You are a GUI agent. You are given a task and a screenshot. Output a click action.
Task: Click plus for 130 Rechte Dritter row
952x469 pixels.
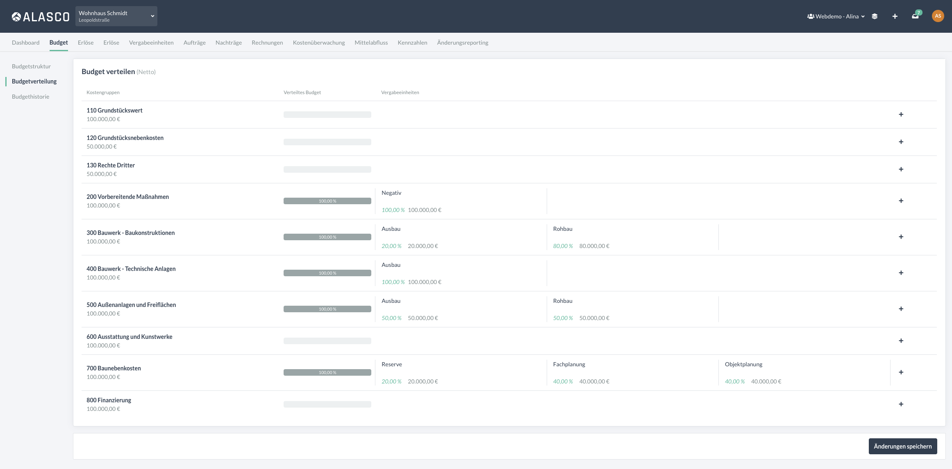[x=901, y=169]
